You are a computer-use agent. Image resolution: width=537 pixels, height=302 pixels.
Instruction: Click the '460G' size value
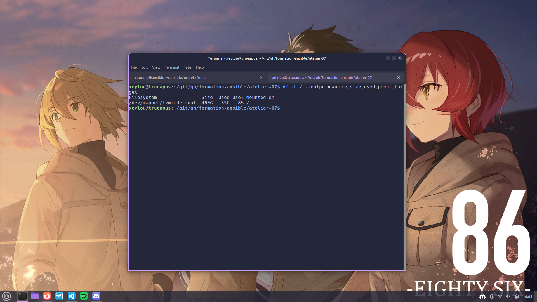point(207,103)
